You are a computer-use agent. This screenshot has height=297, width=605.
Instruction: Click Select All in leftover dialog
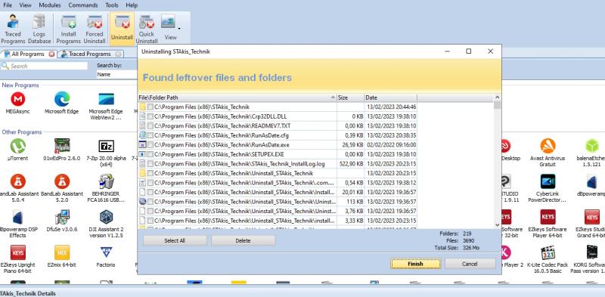coord(175,240)
